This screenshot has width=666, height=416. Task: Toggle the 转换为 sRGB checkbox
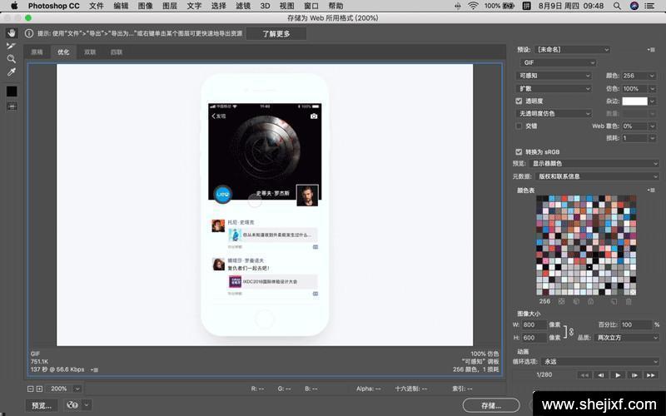pos(519,152)
